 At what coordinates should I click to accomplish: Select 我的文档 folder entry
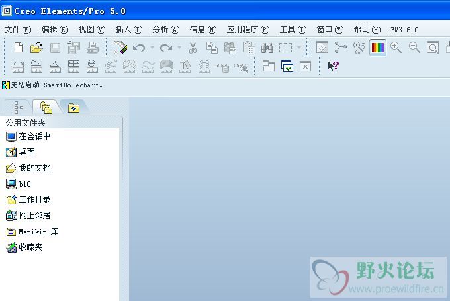pos(28,168)
